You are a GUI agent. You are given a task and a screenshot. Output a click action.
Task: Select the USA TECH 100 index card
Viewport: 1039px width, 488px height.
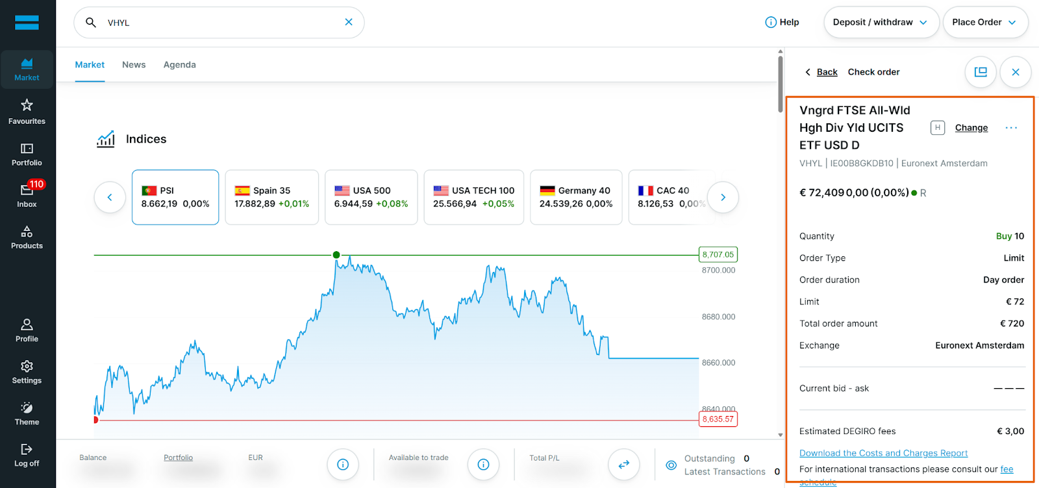click(x=473, y=197)
